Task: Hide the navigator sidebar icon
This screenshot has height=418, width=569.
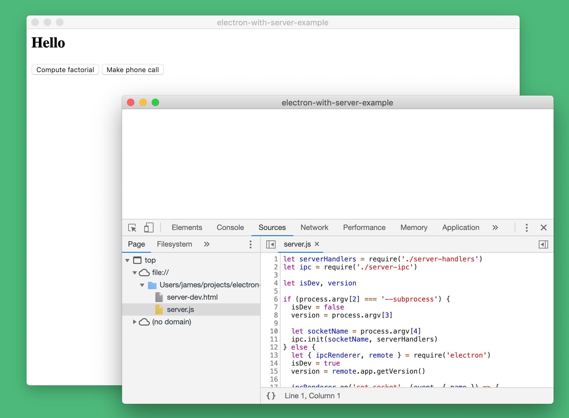Action: (x=271, y=244)
